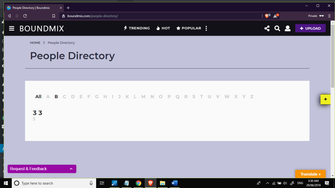
Task: Go to the Hot section
Action: click(163, 28)
